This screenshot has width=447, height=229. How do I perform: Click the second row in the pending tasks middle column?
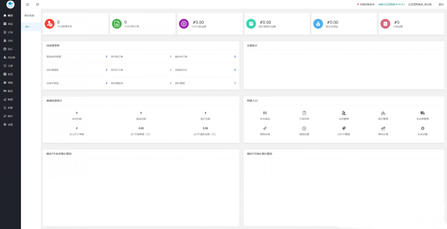[141, 70]
